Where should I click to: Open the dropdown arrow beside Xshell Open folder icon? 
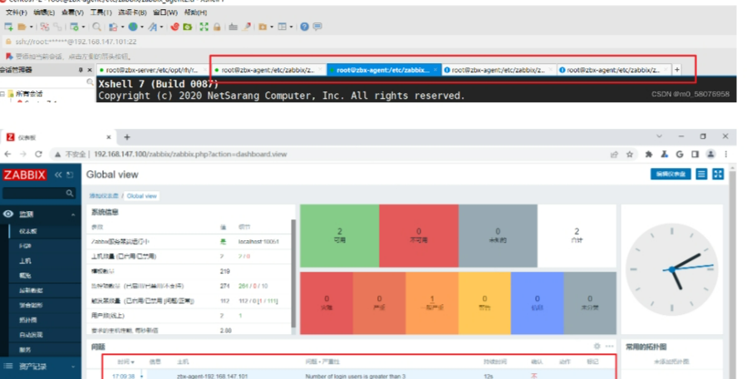tap(32, 27)
